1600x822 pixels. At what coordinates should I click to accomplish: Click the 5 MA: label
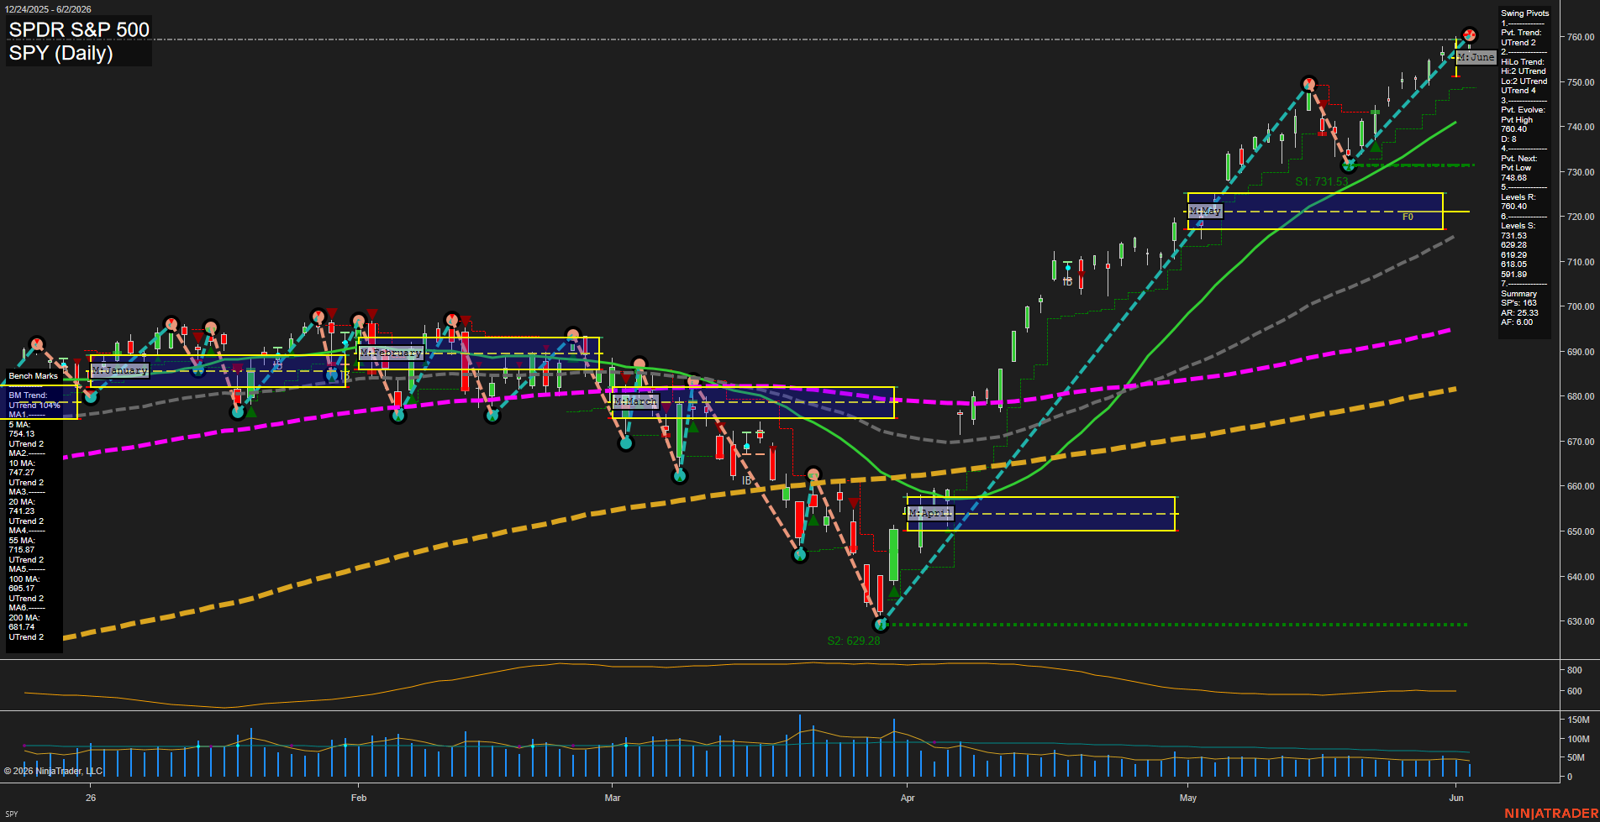19,425
